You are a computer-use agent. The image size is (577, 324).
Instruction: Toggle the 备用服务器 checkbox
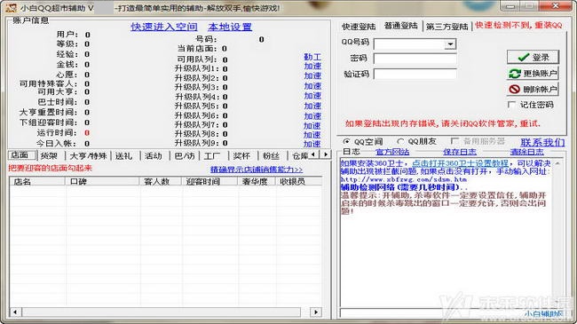click(454, 141)
